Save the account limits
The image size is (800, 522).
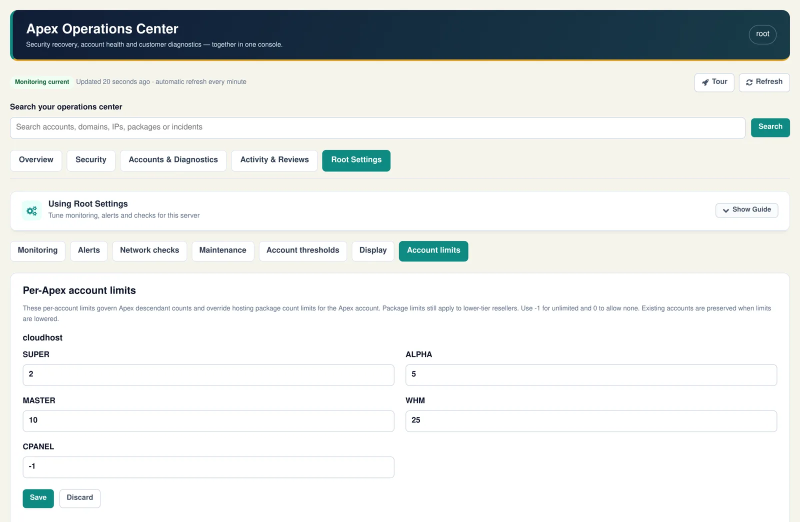coord(38,498)
